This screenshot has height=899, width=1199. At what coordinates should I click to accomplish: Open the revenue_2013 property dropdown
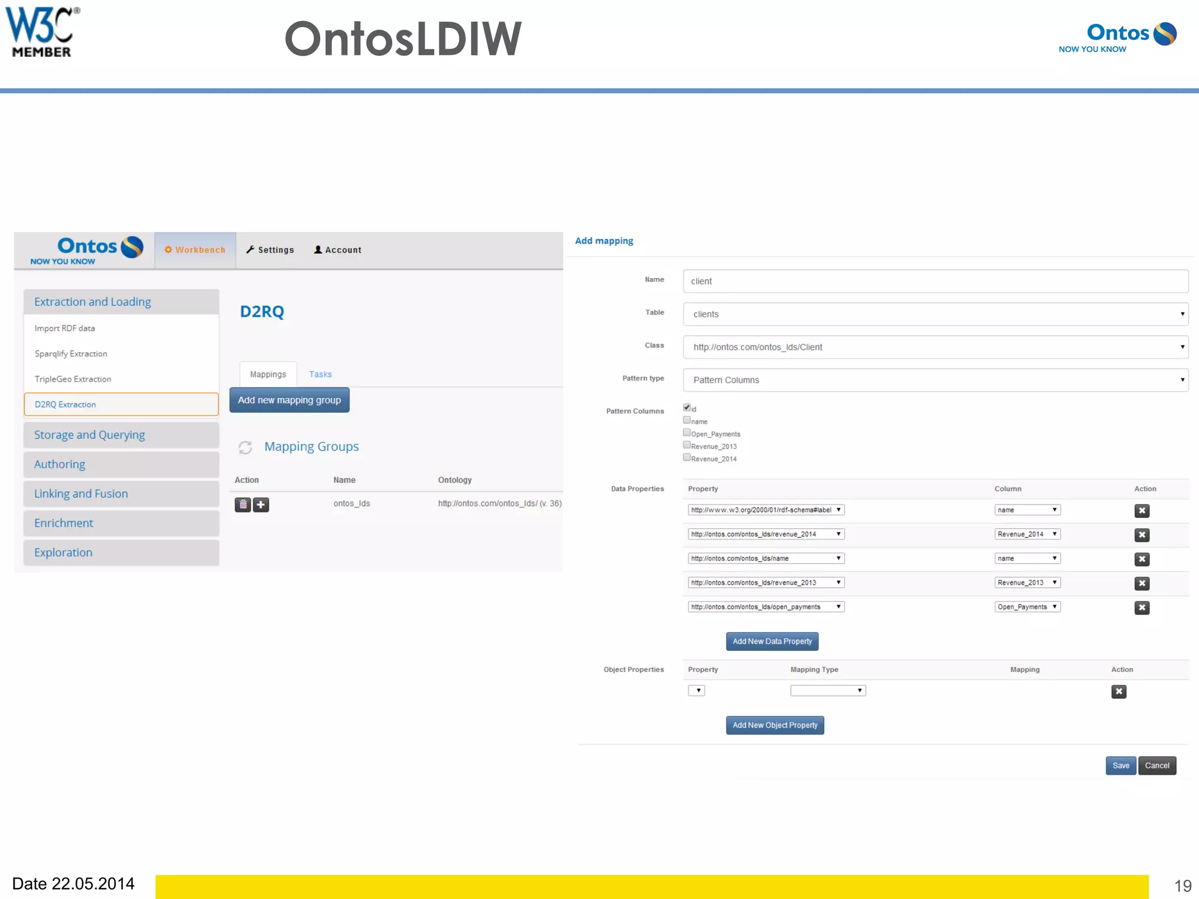click(x=766, y=583)
